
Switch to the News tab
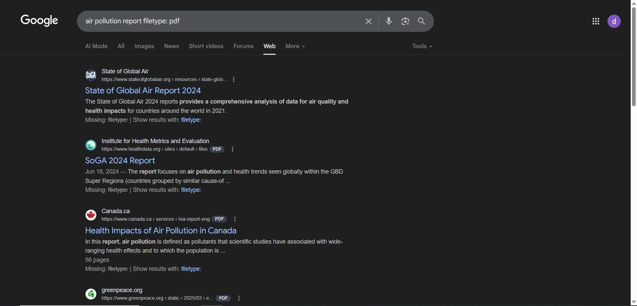[x=171, y=46]
